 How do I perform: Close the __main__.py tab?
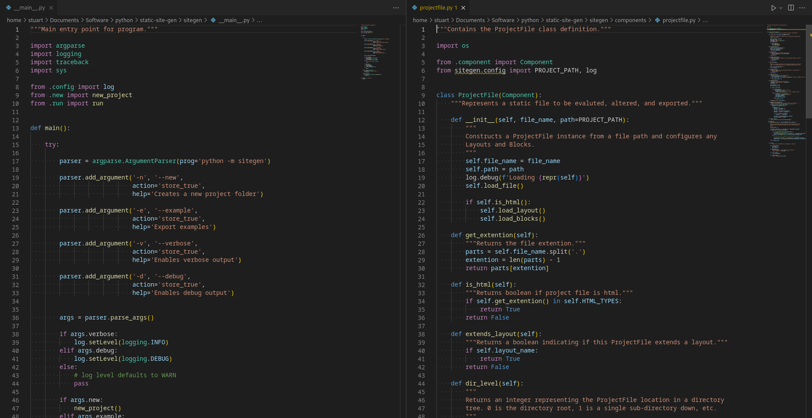51,8
